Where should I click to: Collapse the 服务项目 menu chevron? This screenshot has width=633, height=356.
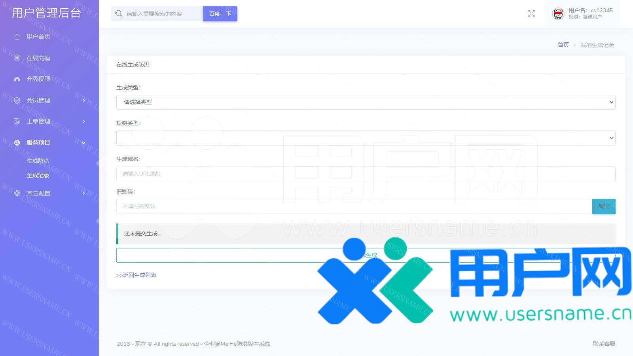click(83, 143)
